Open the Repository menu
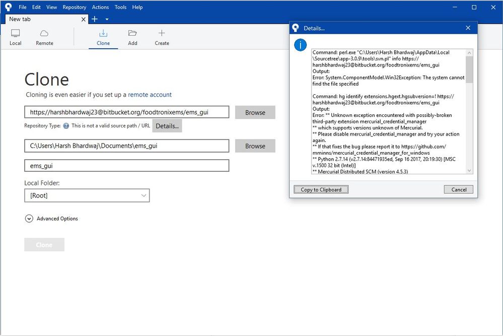 pyautogui.click(x=74, y=7)
